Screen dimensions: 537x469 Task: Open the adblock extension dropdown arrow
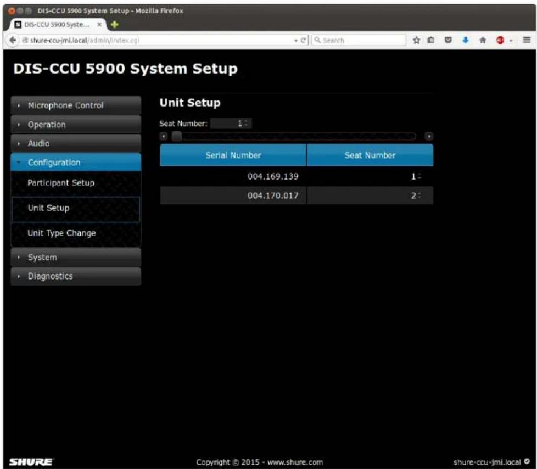tap(511, 41)
